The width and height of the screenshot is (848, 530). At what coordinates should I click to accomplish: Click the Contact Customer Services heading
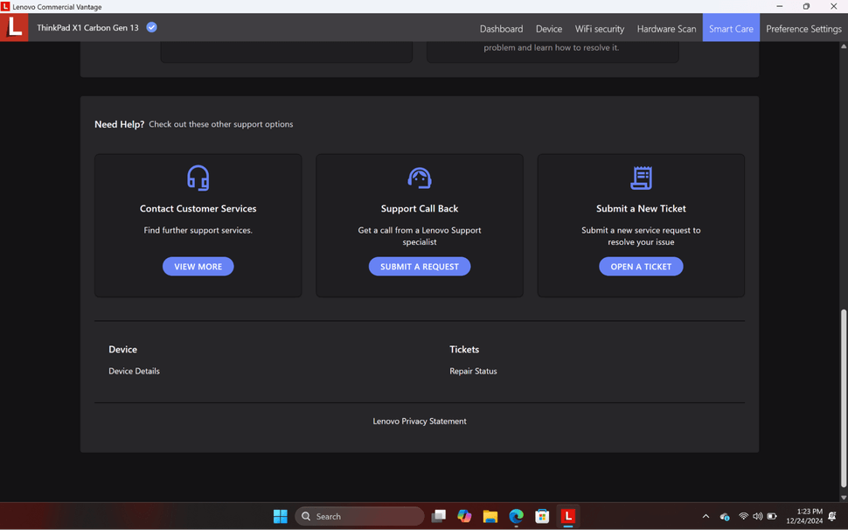click(x=198, y=208)
